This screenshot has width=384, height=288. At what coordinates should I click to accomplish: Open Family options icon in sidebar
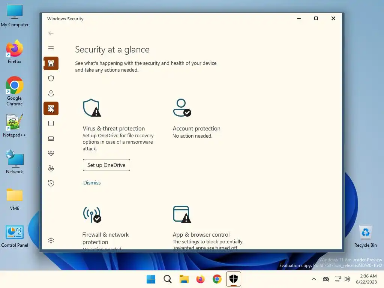tap(51, 168)
